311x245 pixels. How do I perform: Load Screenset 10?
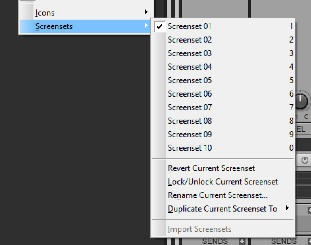click(x=189, y=148)
